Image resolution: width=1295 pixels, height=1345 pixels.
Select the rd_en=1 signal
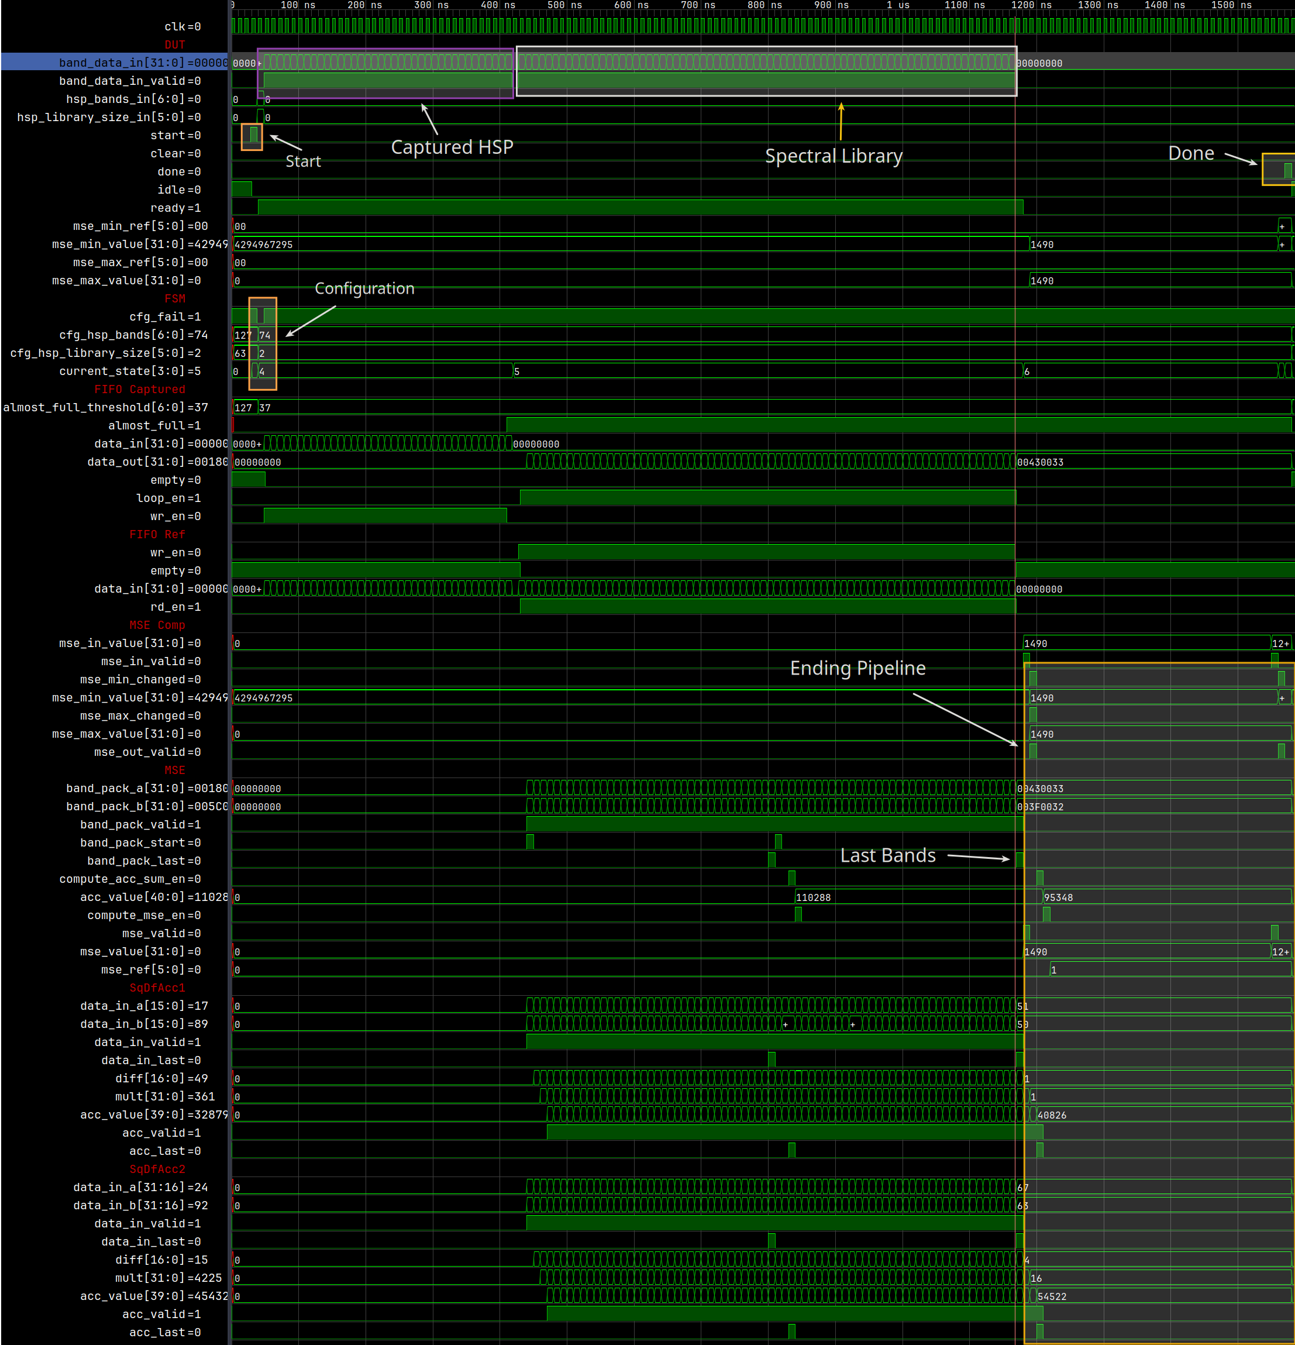click(x=175, y=607)
